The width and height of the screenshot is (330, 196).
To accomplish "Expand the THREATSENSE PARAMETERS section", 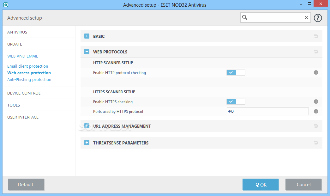I will pos(87,143).
